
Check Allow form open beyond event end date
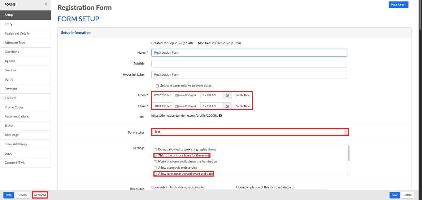tap(155, 174)
